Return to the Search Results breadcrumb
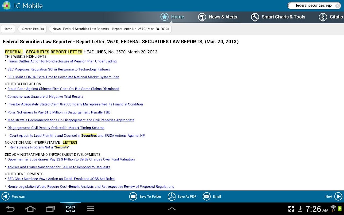 tap(33, 29)
